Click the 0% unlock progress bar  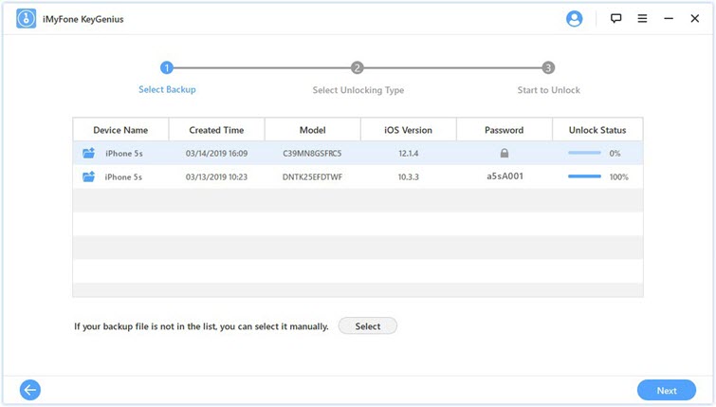[x=584, y=153]
